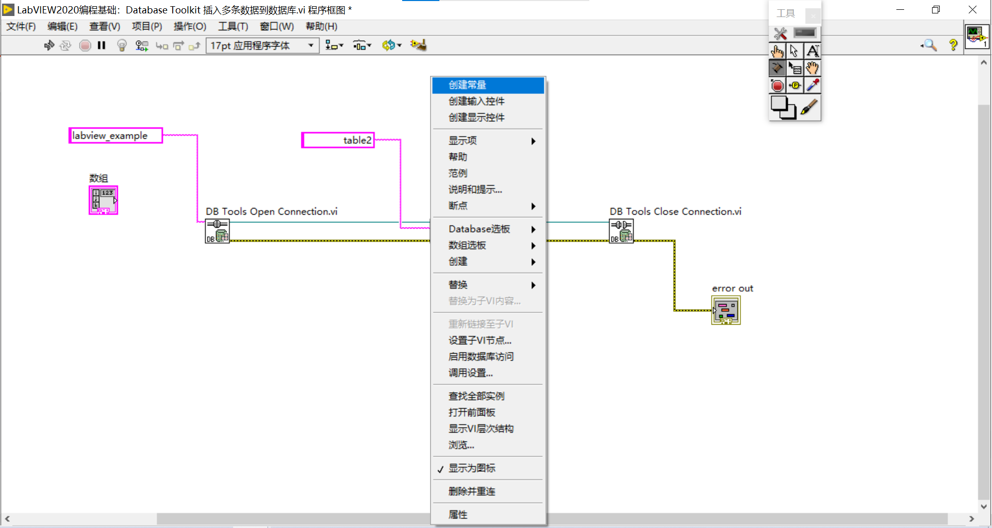Image resolution: width=992 pixels, height=528 pixels.
Task: Select the Edit Text tool
Action: 813,51
